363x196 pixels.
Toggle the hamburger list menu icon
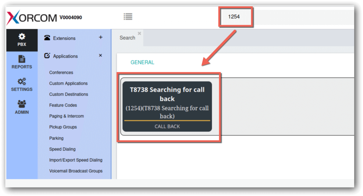128,17
